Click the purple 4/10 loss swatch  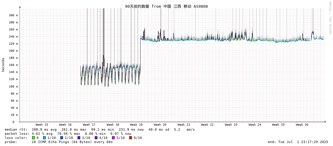96,138
